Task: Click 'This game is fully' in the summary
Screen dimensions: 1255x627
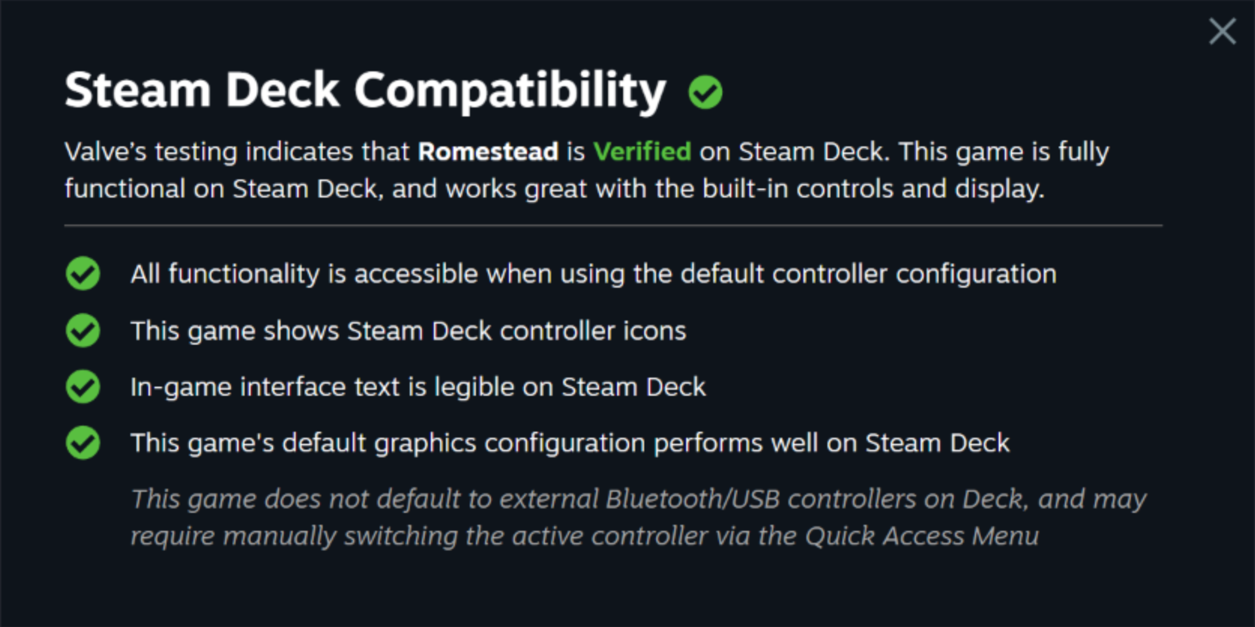Action: 1004,152
